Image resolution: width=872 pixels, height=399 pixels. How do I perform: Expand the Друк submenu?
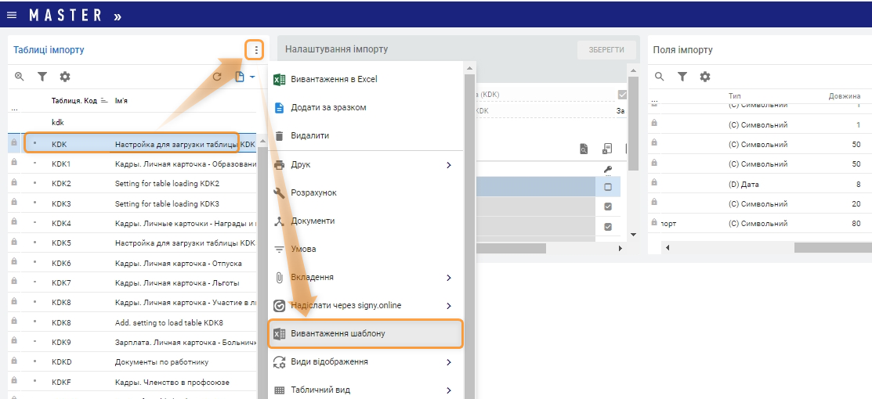pyautogui.click(x=449, y=164)
